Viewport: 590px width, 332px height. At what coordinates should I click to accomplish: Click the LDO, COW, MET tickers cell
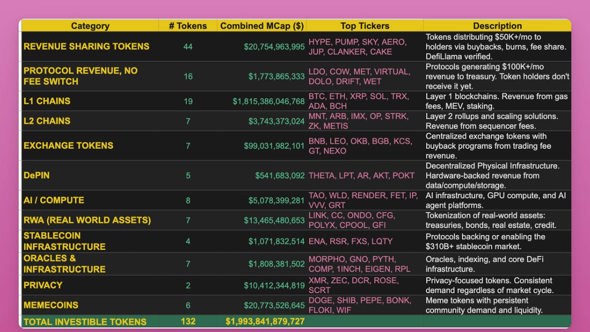coord(365,76)
